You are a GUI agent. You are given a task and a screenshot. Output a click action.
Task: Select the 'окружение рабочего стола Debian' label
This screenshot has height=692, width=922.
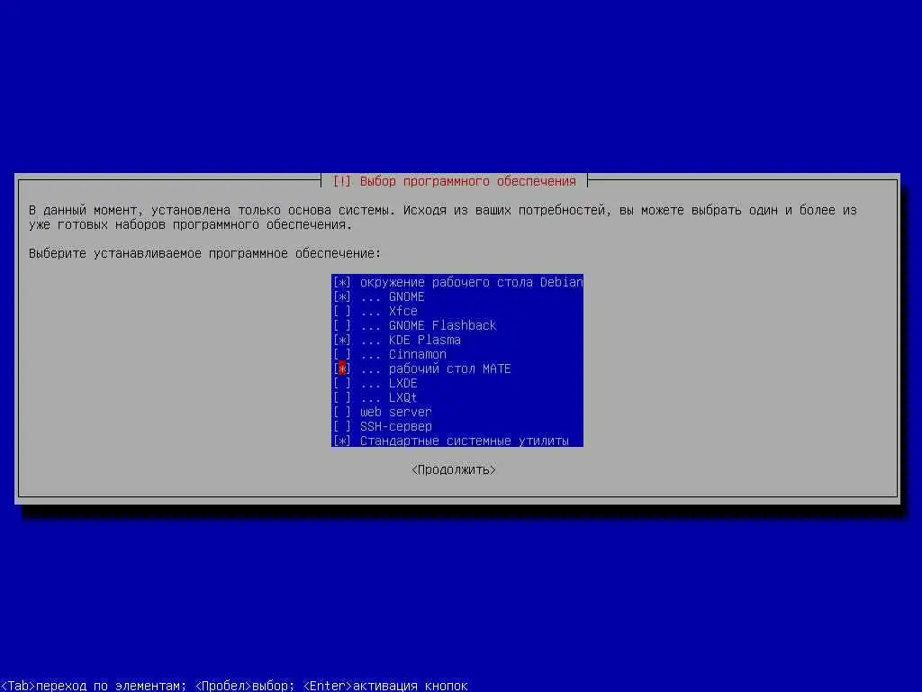(471, 282)
